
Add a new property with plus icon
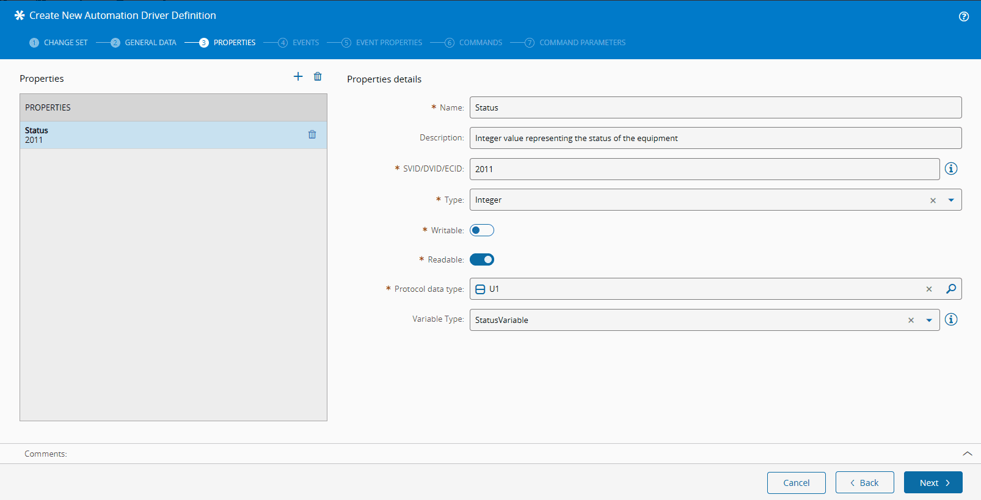tap(298, 76)
